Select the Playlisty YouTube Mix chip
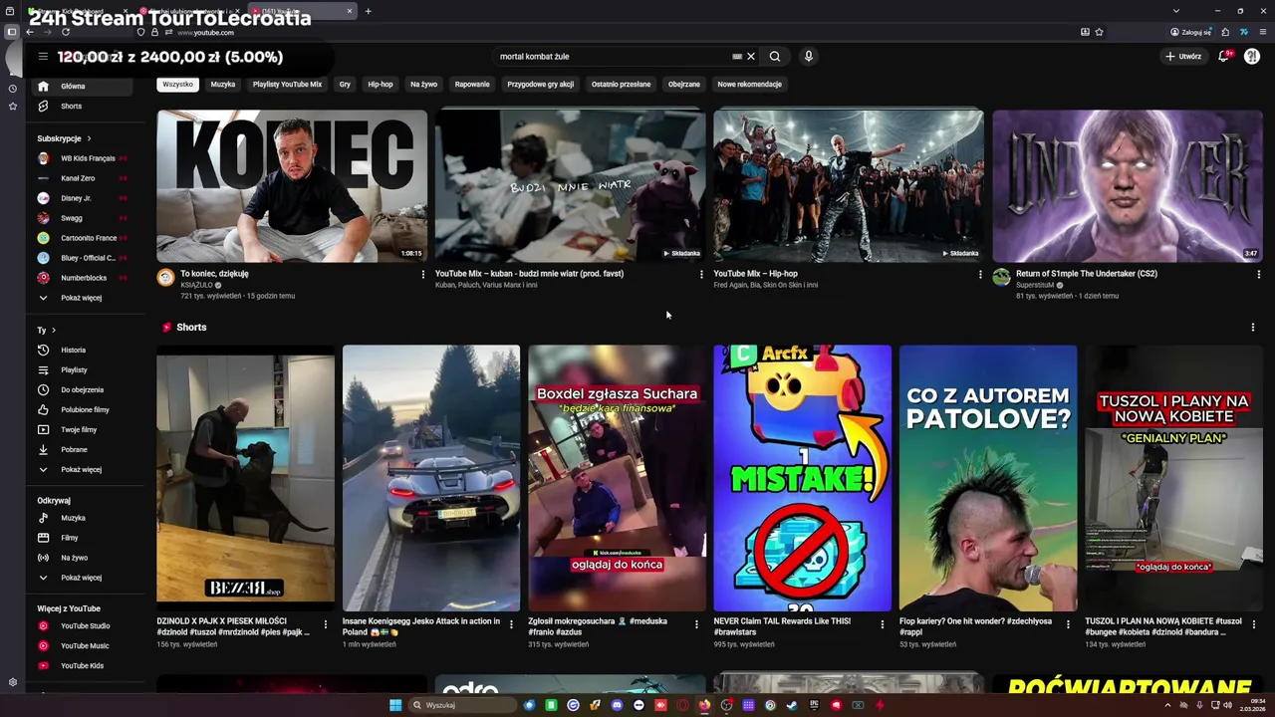 (287, 85)
